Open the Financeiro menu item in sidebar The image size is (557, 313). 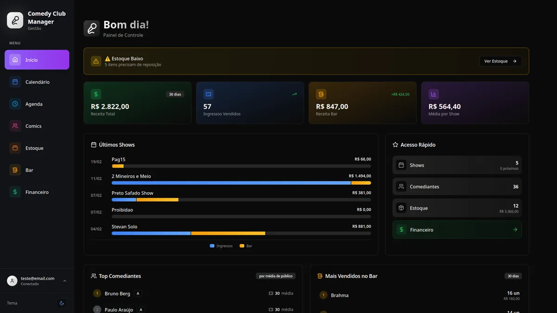point(37,192)
